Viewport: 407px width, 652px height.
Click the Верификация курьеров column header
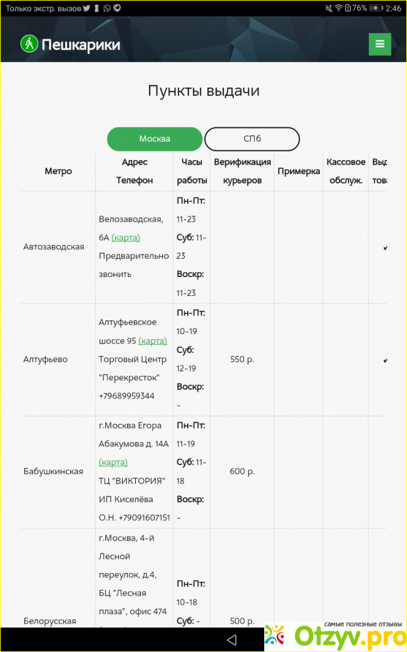(x=242, y=171)
